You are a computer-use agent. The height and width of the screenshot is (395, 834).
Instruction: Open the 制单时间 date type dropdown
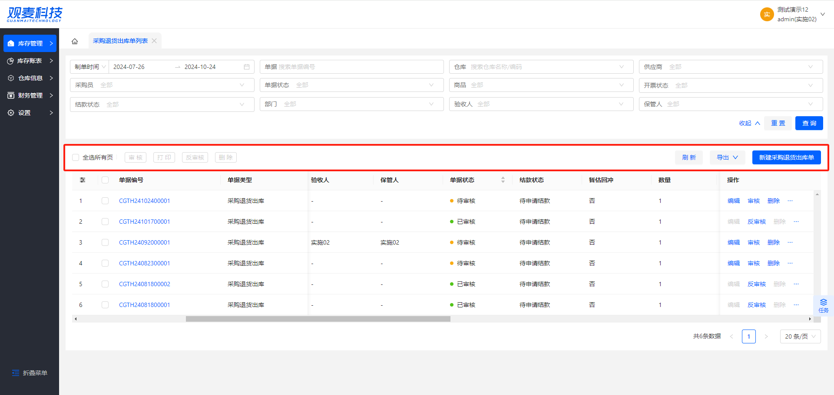[90, 67]
